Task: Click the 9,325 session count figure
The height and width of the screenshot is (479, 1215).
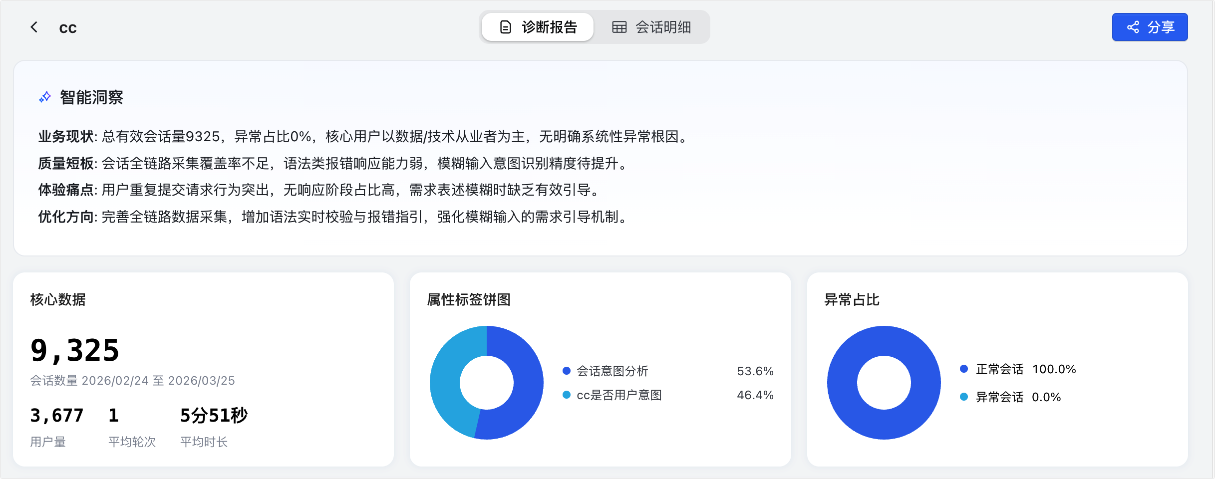Action: [75, 350]
